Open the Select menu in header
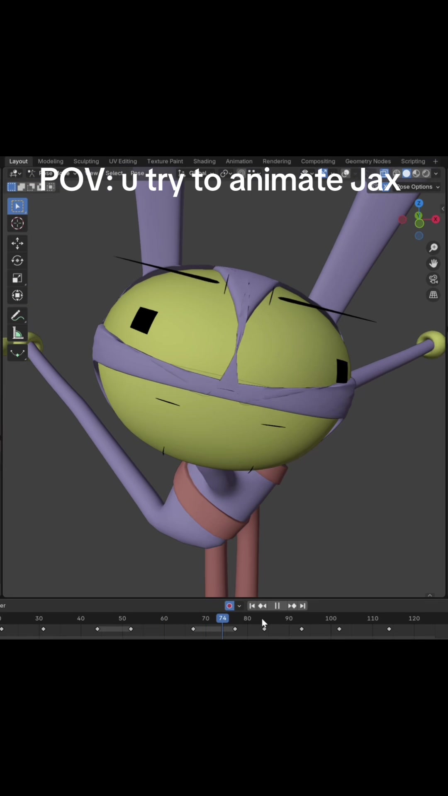The width and height of the screenshot is (448, 796). pos(114,173)
